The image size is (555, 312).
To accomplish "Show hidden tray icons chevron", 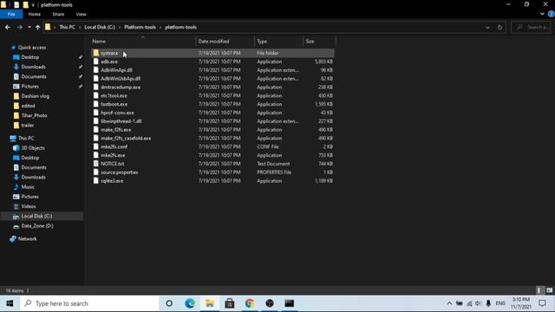I will [x=449, y=303].
